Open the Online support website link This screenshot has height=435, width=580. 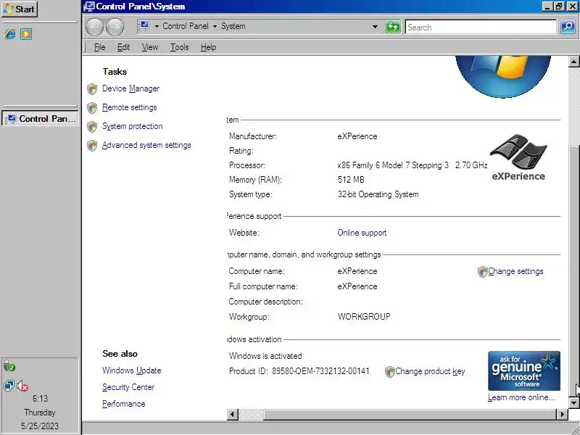point(362,233)
